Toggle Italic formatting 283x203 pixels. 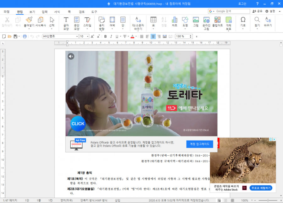click(x=111, y=36)
